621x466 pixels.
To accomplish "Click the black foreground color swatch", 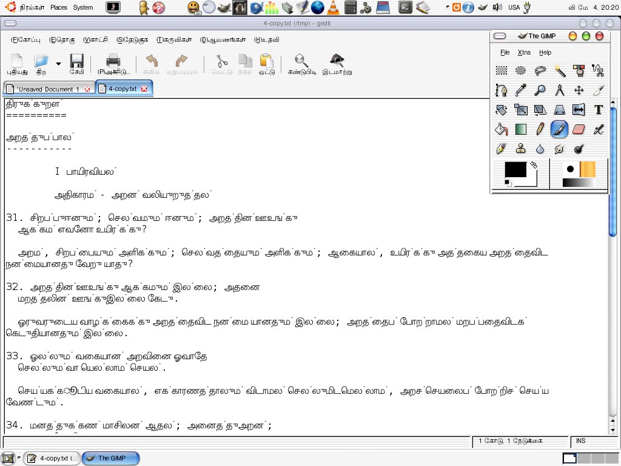I will click(x=515, y=170).
